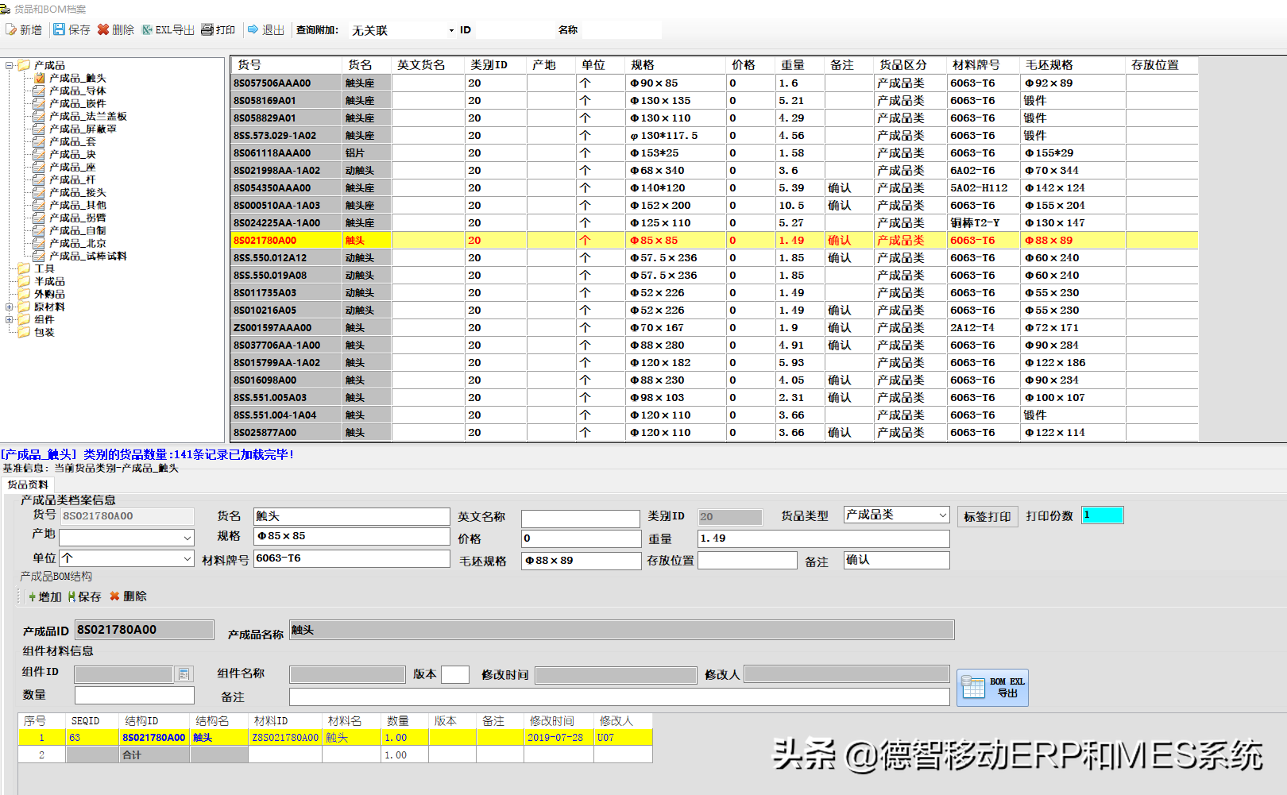Select table row 8S025877A00
The height and width of the screenshot is (795, 1287).
714,432
